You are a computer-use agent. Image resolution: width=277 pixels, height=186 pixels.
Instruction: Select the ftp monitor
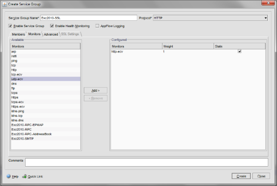45,88
